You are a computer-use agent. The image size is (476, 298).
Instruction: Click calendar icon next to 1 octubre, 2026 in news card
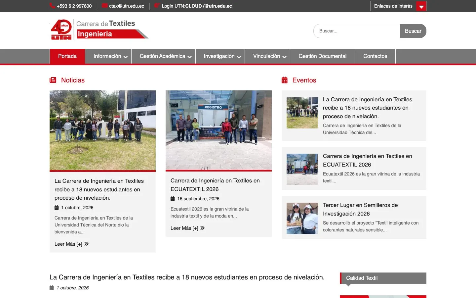57,208
